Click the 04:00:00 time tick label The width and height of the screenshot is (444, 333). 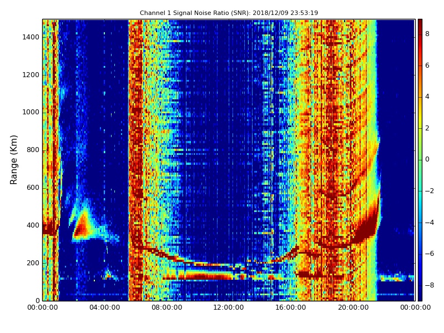coord(105,307)
